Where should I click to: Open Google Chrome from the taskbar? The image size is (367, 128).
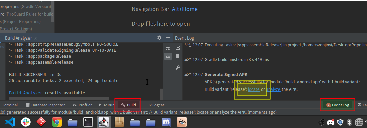click(57, 122)
